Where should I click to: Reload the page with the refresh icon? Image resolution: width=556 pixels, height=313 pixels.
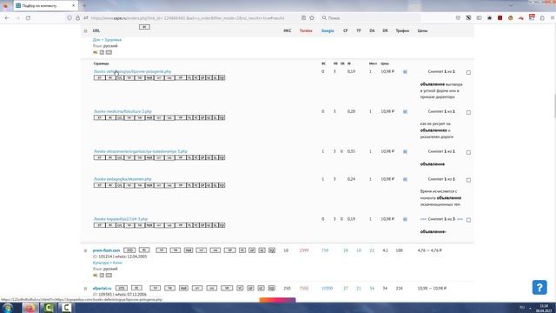[28, 17]
